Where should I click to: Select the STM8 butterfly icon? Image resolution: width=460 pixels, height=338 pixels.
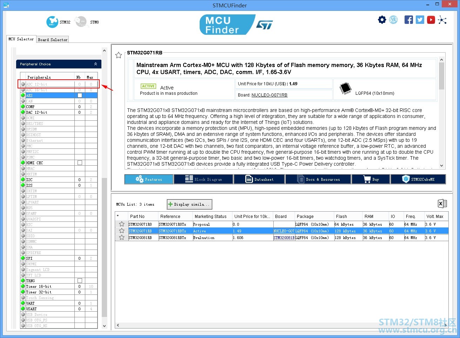(81, 22)
